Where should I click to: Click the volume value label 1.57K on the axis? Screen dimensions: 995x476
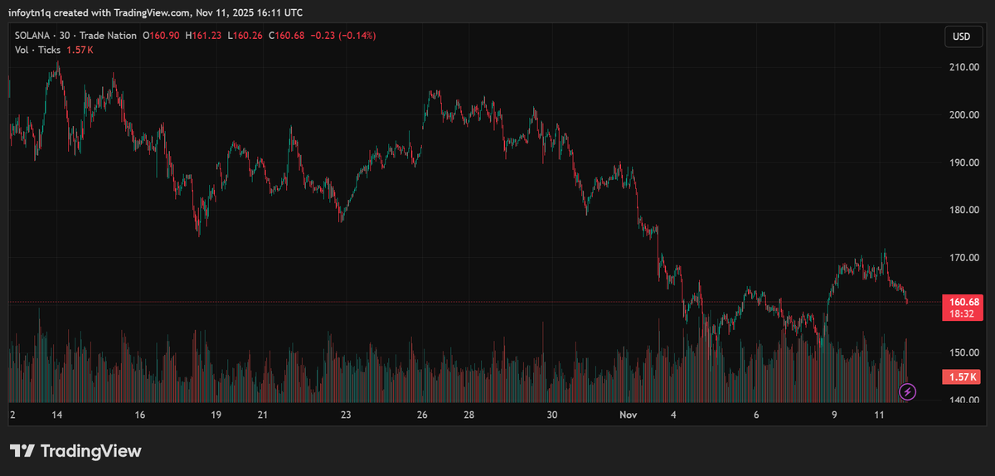pos(963,377)
